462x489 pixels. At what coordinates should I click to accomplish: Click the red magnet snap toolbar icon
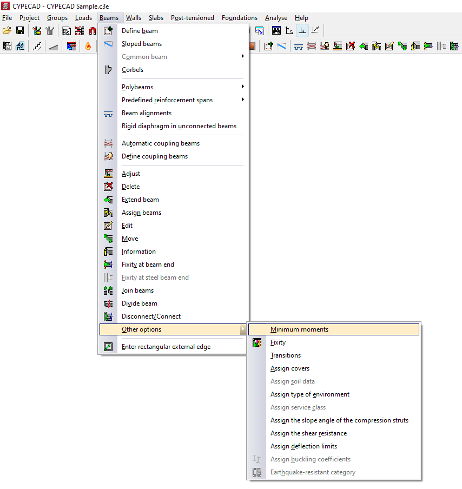point(93,30)
